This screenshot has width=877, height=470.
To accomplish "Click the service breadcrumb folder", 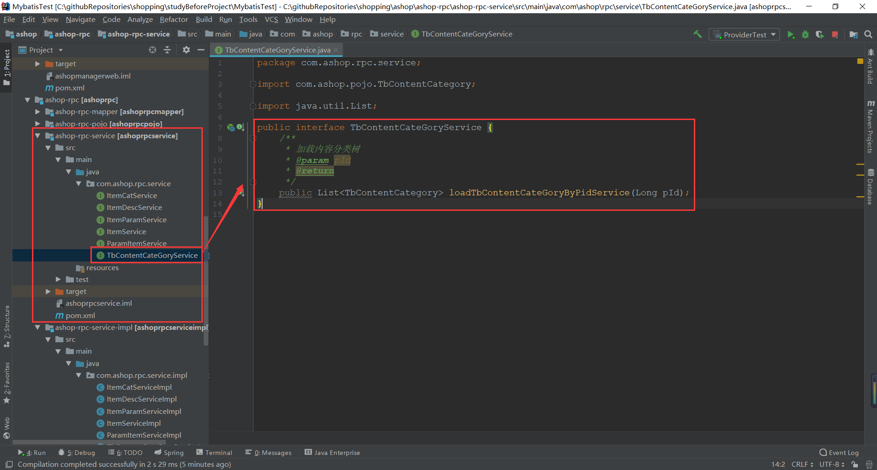I will tap(387, 34).
